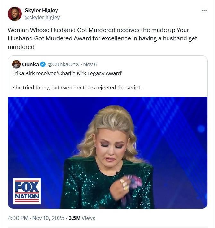Click the 3.5M view count number
Screen dimensions: 215x228
coord(74,218)
